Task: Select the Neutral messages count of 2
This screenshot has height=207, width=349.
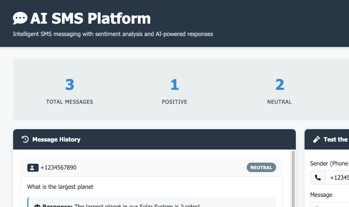Action: tap(279, 85)
